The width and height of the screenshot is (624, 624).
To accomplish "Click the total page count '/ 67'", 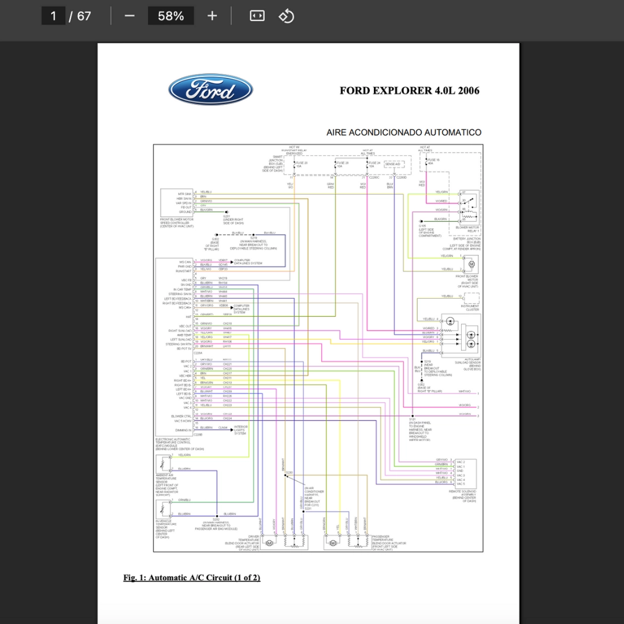I will (x=80, y=16).
